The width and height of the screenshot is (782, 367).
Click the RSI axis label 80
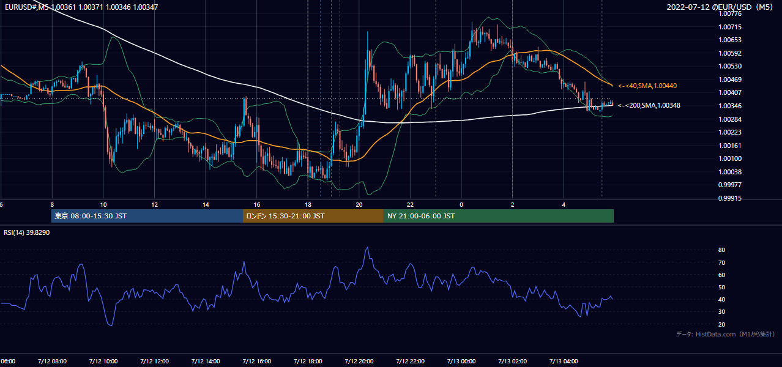click(x=722, y=250)
